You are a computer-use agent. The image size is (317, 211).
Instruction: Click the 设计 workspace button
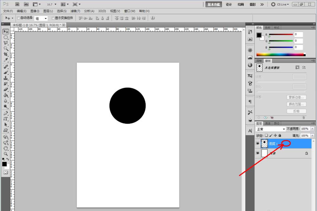click(229, 4)
